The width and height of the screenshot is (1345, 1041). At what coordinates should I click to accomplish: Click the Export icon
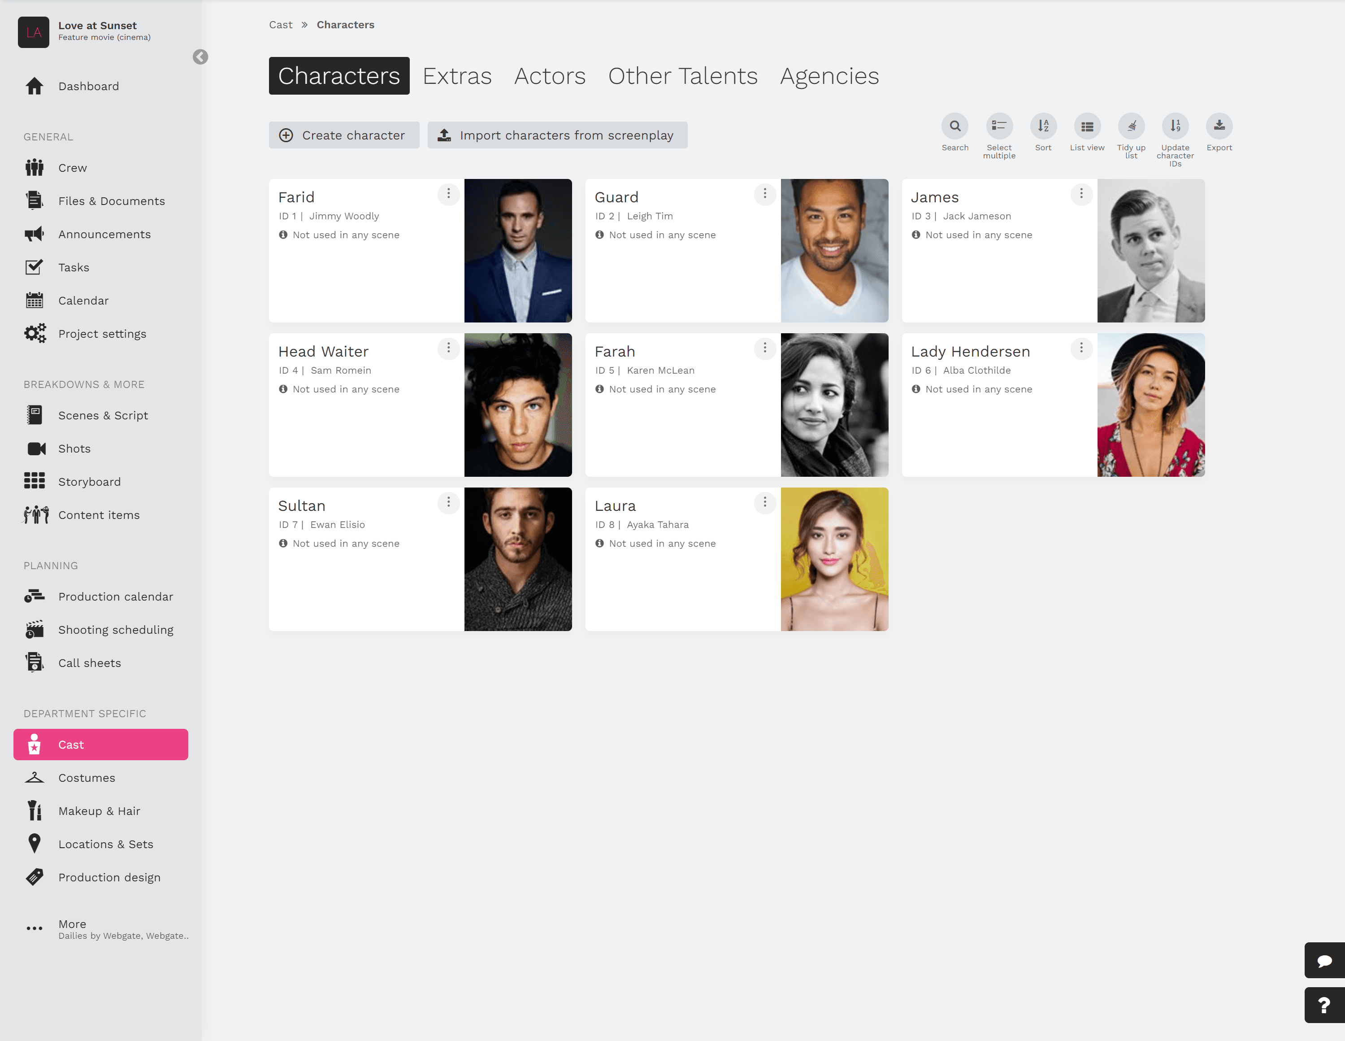click(1219, 126)
